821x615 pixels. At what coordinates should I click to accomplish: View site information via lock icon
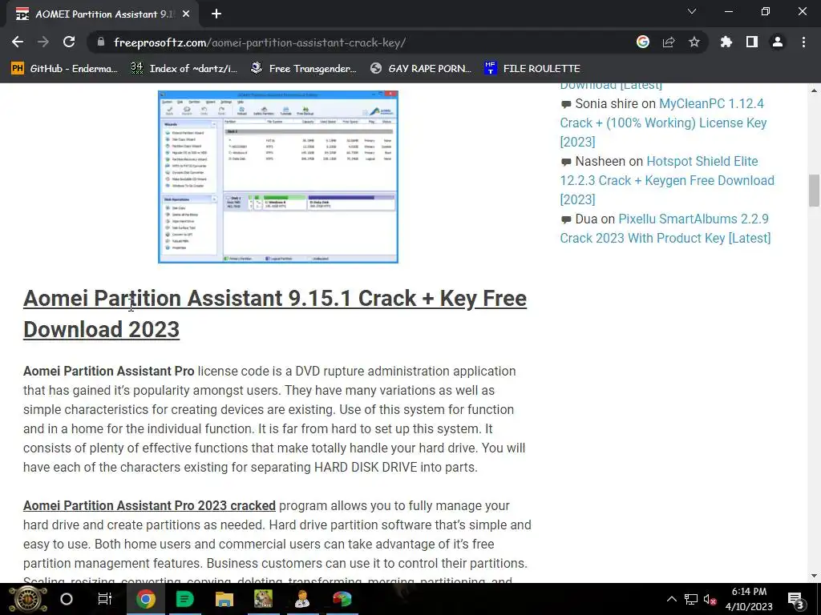pyautogui.click(x=101, y=42)
